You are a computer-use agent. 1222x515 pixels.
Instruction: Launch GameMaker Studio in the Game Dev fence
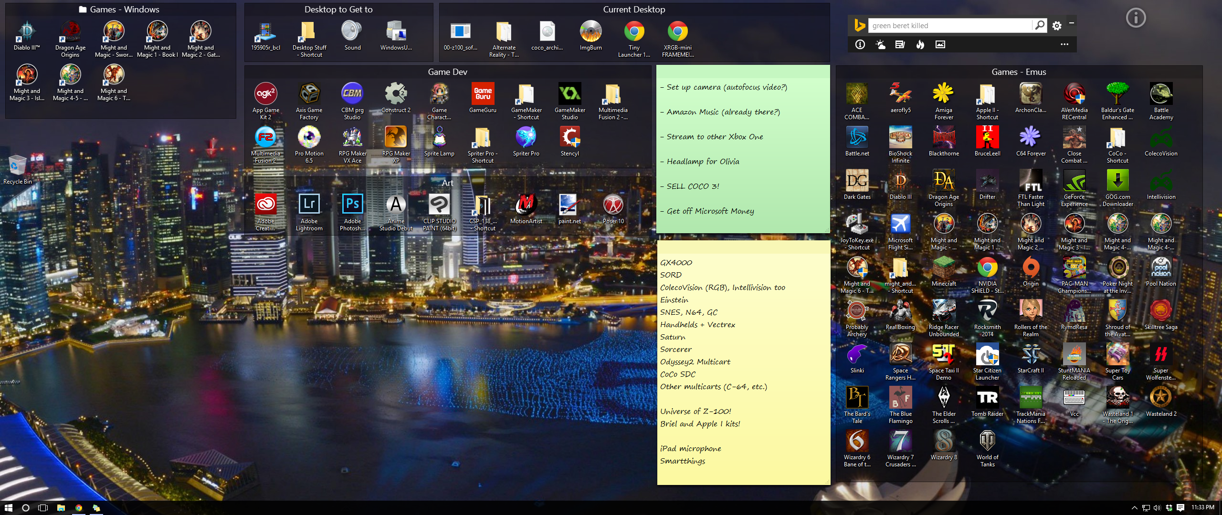pos(570,93)
